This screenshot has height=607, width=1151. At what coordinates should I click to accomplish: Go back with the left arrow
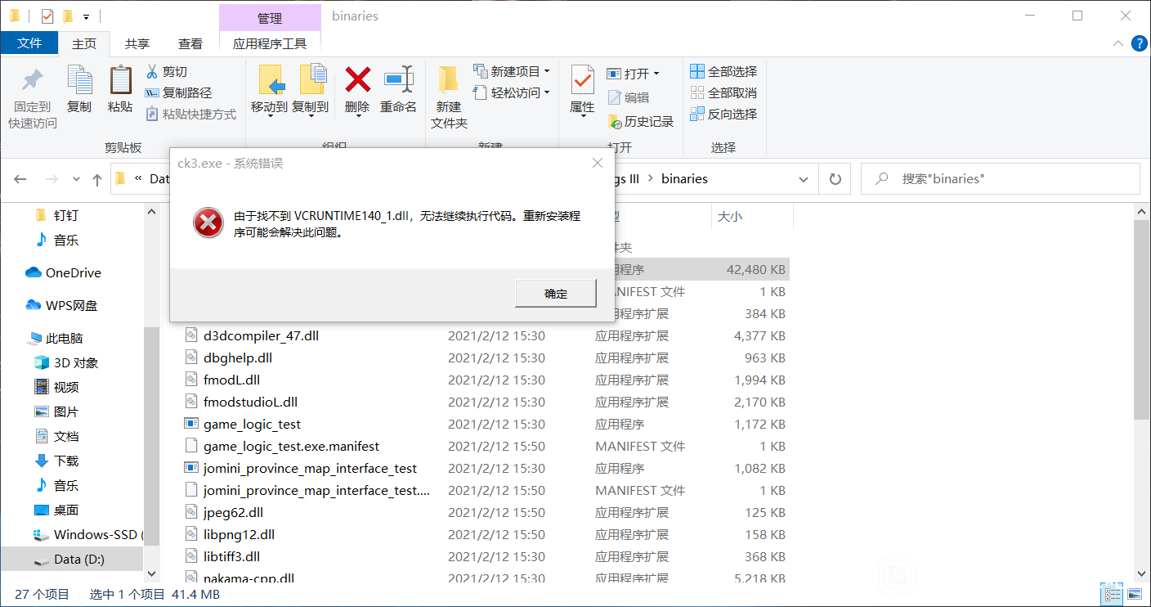(20, 178)
